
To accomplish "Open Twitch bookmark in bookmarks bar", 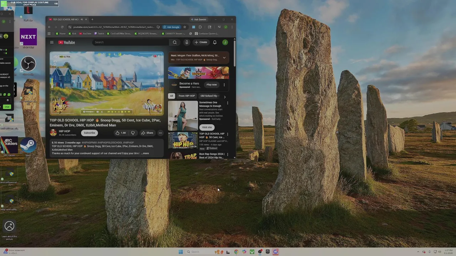I will 99,34.
